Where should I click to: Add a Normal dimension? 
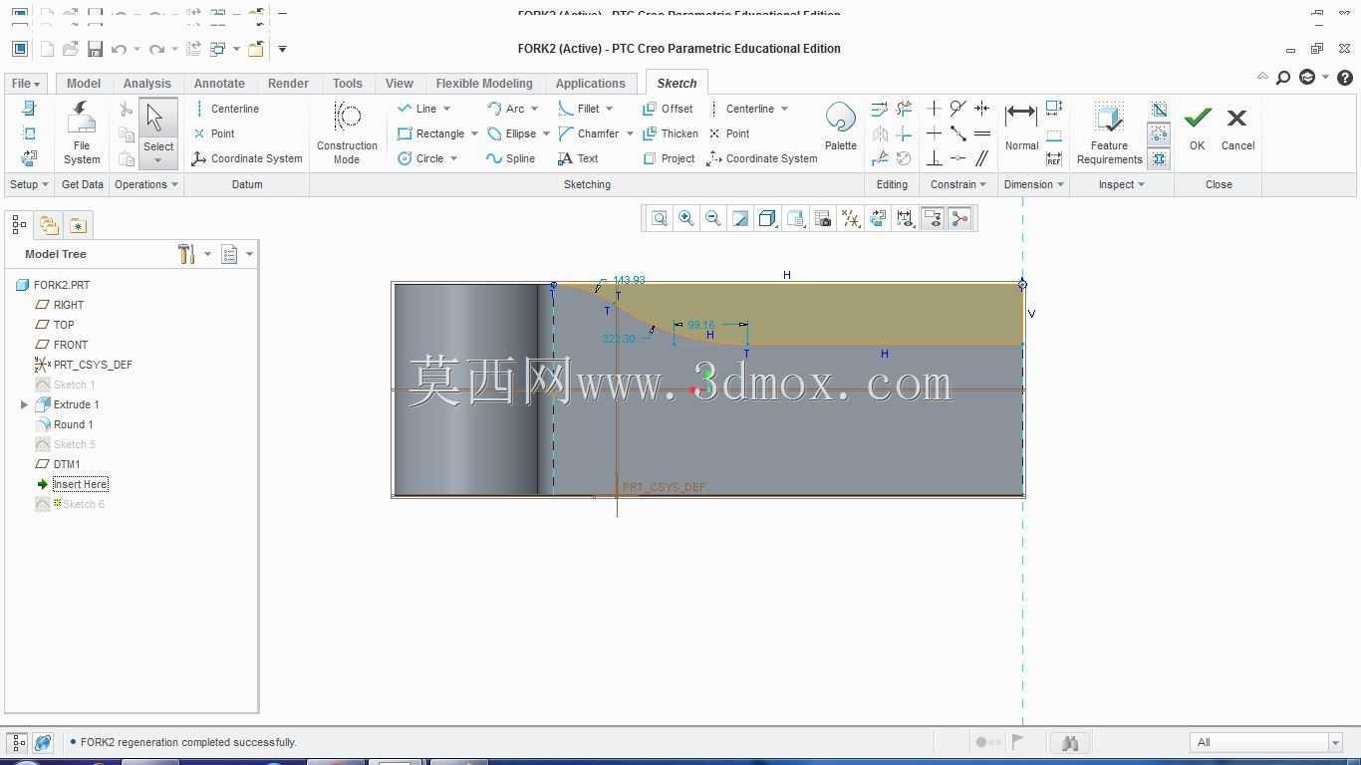(x=1021, y=127)
